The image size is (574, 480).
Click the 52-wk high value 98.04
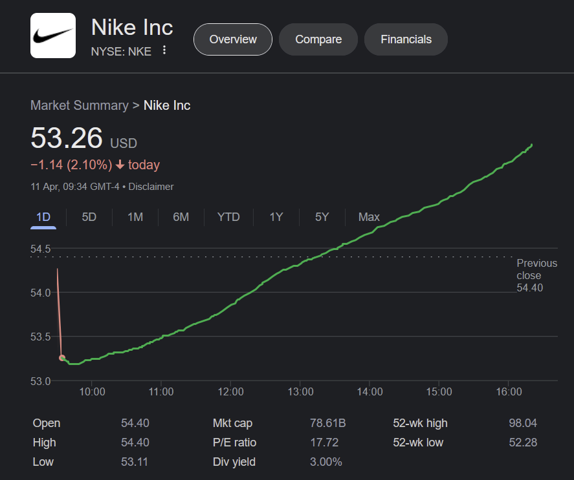point(523,423)
